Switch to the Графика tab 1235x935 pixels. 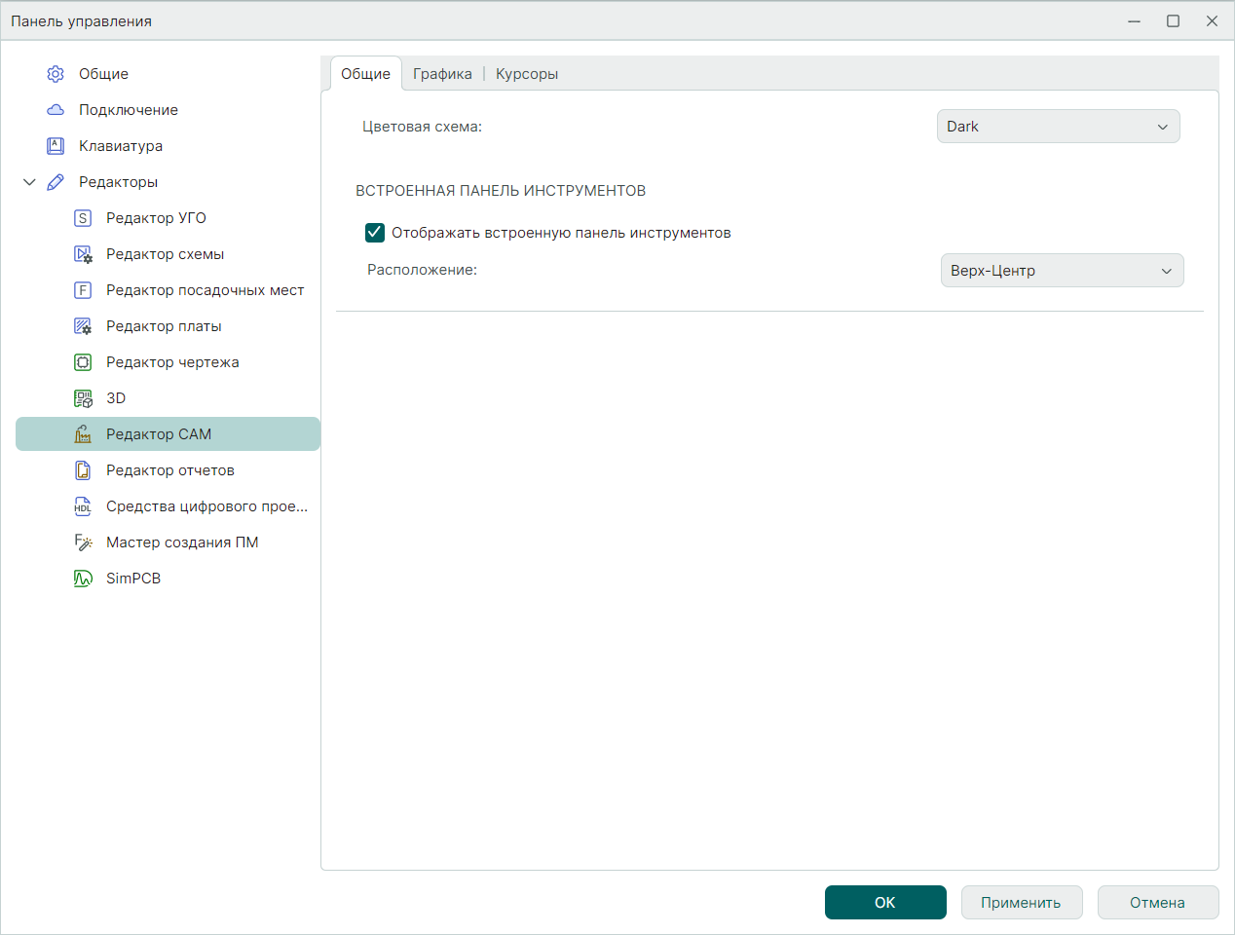tap(442, 74)
